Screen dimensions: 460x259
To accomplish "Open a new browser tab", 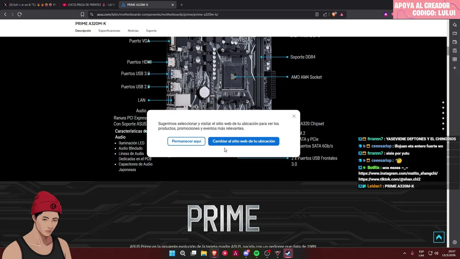I will [x=181, y=5].
